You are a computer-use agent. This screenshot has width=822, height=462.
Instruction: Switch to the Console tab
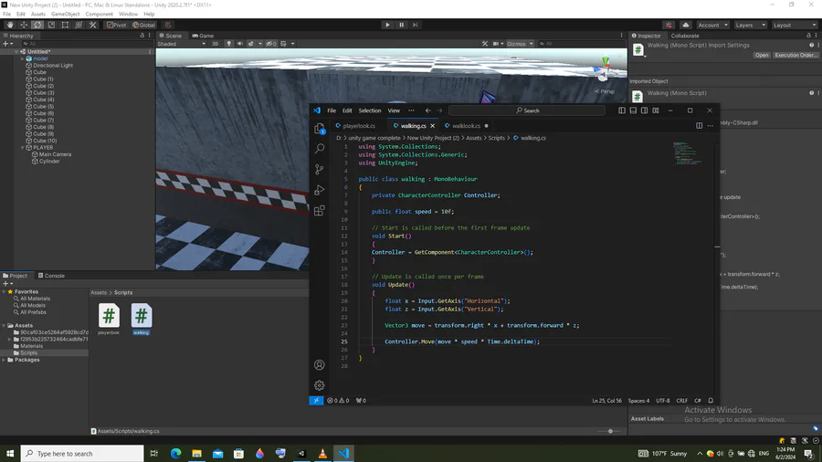coord(51,276)
